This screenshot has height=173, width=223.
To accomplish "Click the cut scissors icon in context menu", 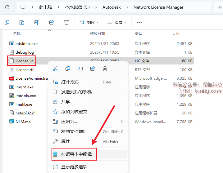I will point(55,69).
